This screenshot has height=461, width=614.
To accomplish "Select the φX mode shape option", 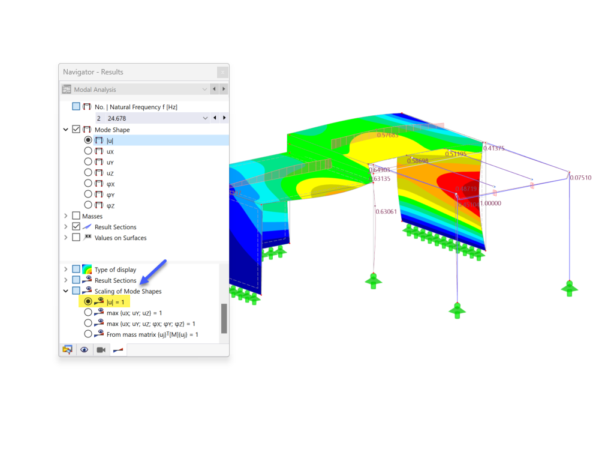I will 88,183.
